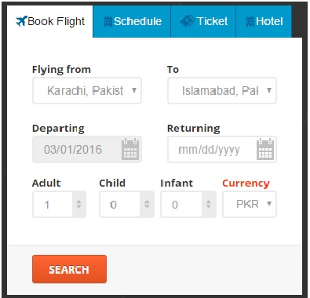The height and width of the screenshot is (298, 310).
Task: Open the Returning calendar icon
Action: (x=265, y=149)
